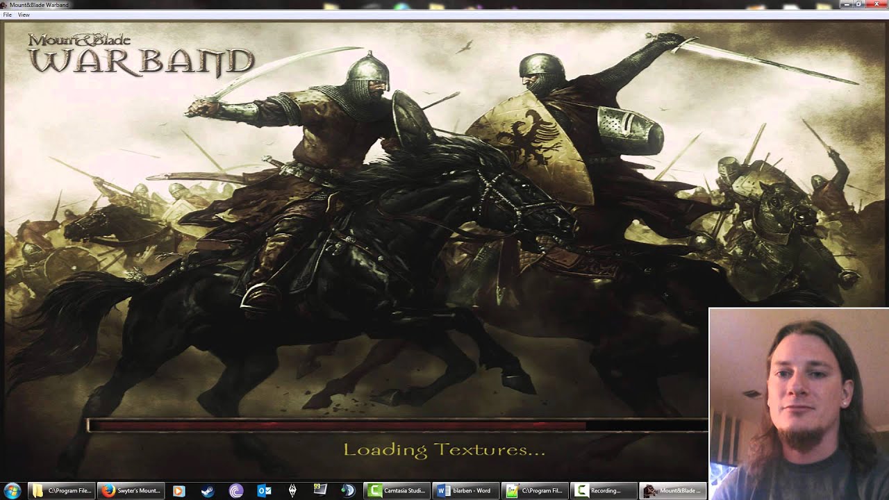889x500 pixels.
Task: Open the View menu
Action: [x=24, y=15]
